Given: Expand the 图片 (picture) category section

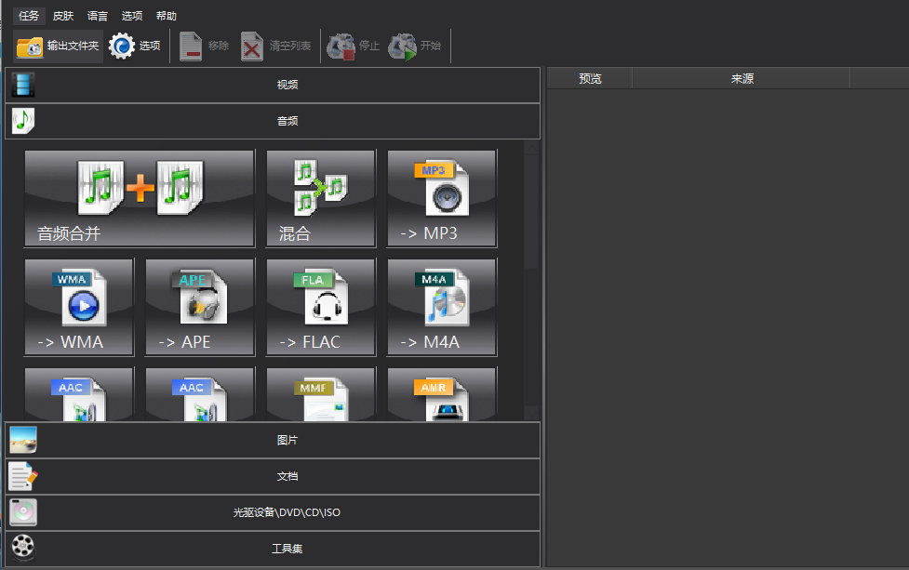Looking at the screenshot, I should 287,440.
